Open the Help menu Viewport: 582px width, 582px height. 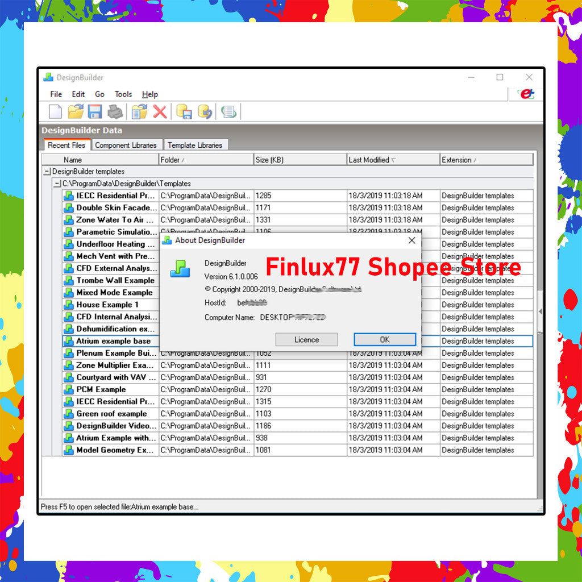coord(150,94)
